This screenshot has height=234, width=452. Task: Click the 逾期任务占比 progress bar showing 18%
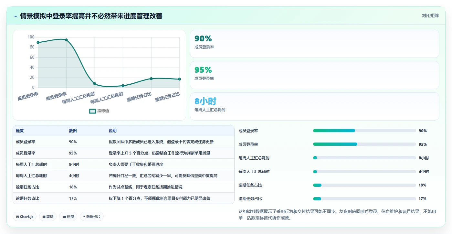click(364, 185)
